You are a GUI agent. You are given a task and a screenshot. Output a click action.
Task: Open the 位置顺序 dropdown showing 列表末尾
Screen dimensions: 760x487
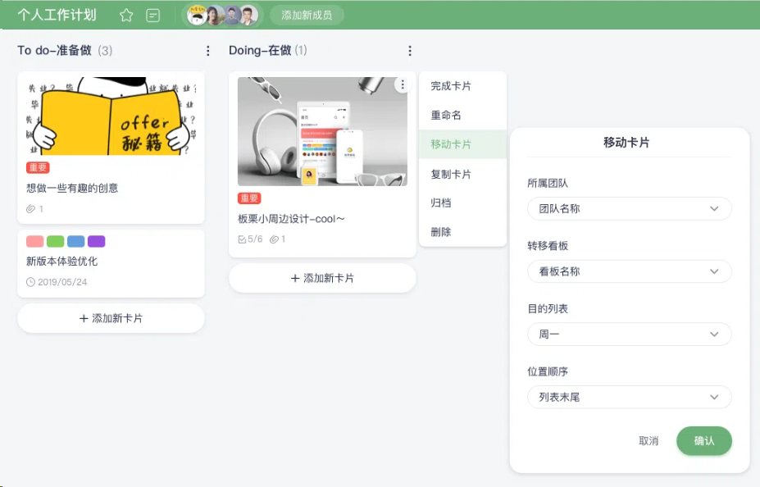click(x=629, y=398)
